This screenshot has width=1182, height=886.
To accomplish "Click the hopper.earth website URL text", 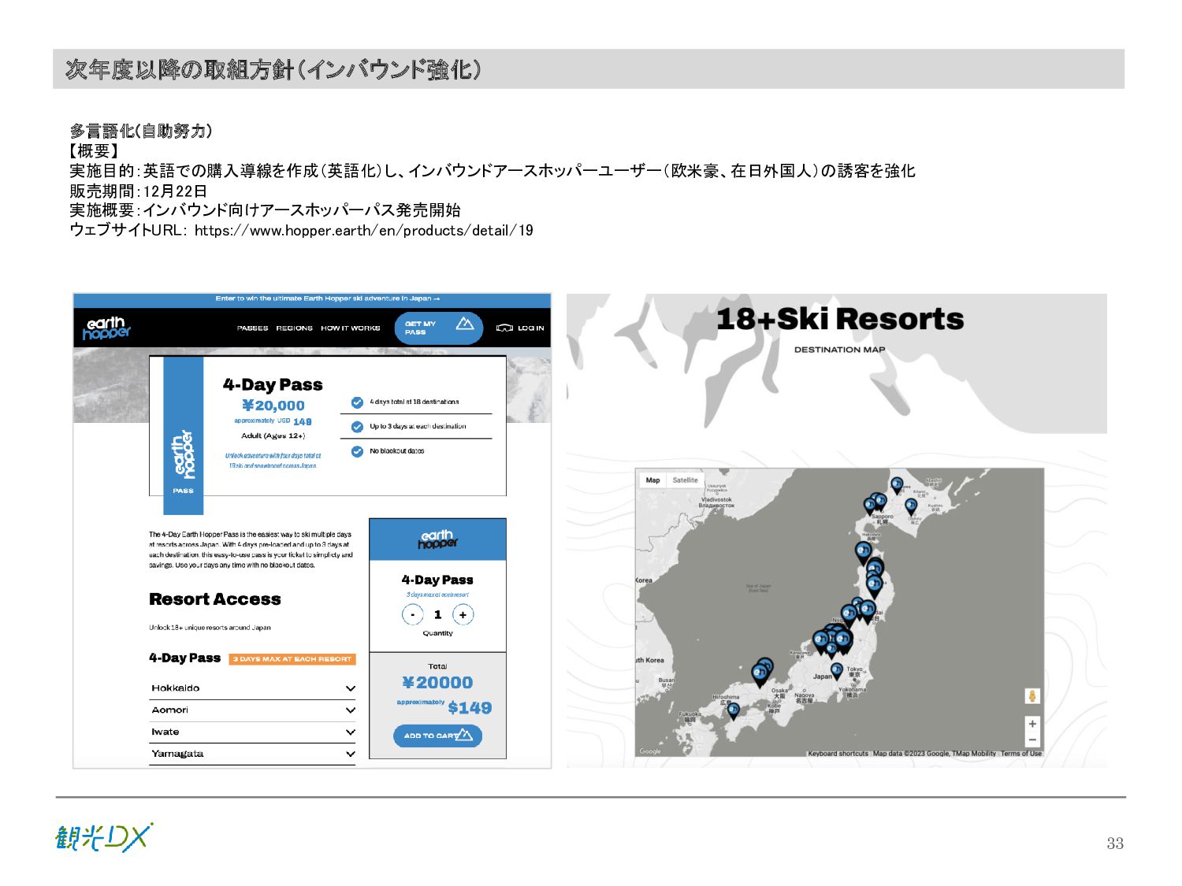I will pos(364,231).
